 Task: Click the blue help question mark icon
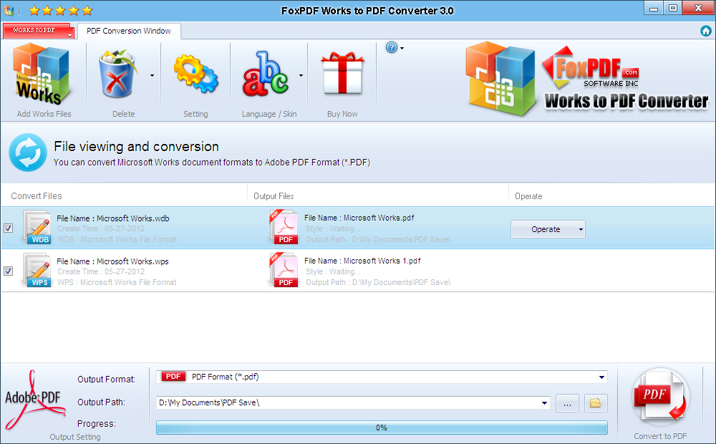pyautogui.click(x=392, y=47)
